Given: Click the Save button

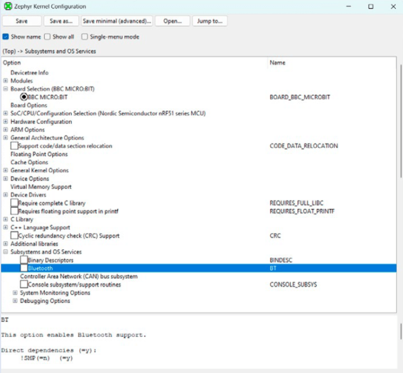Looking at the screenshot, I should 22,21.
